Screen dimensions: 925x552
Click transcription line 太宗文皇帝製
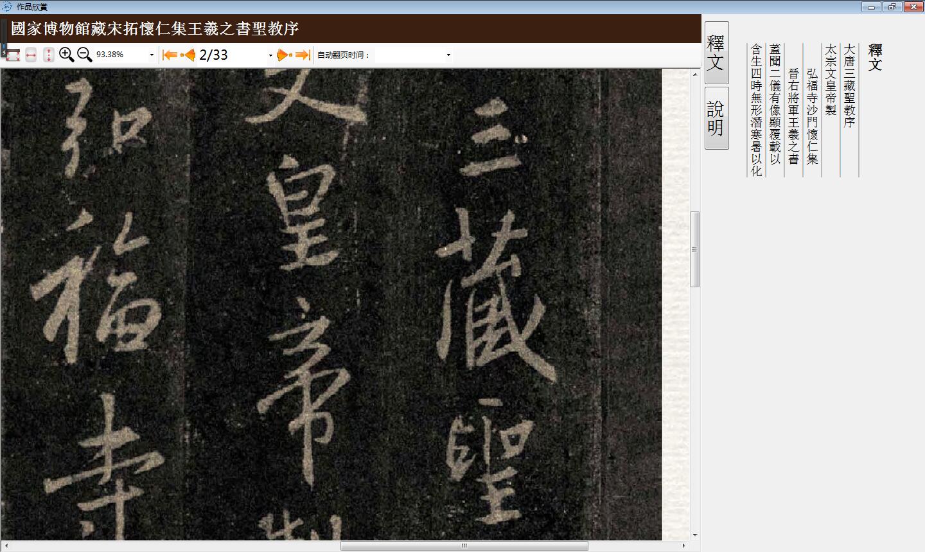[x=831, y=80]
